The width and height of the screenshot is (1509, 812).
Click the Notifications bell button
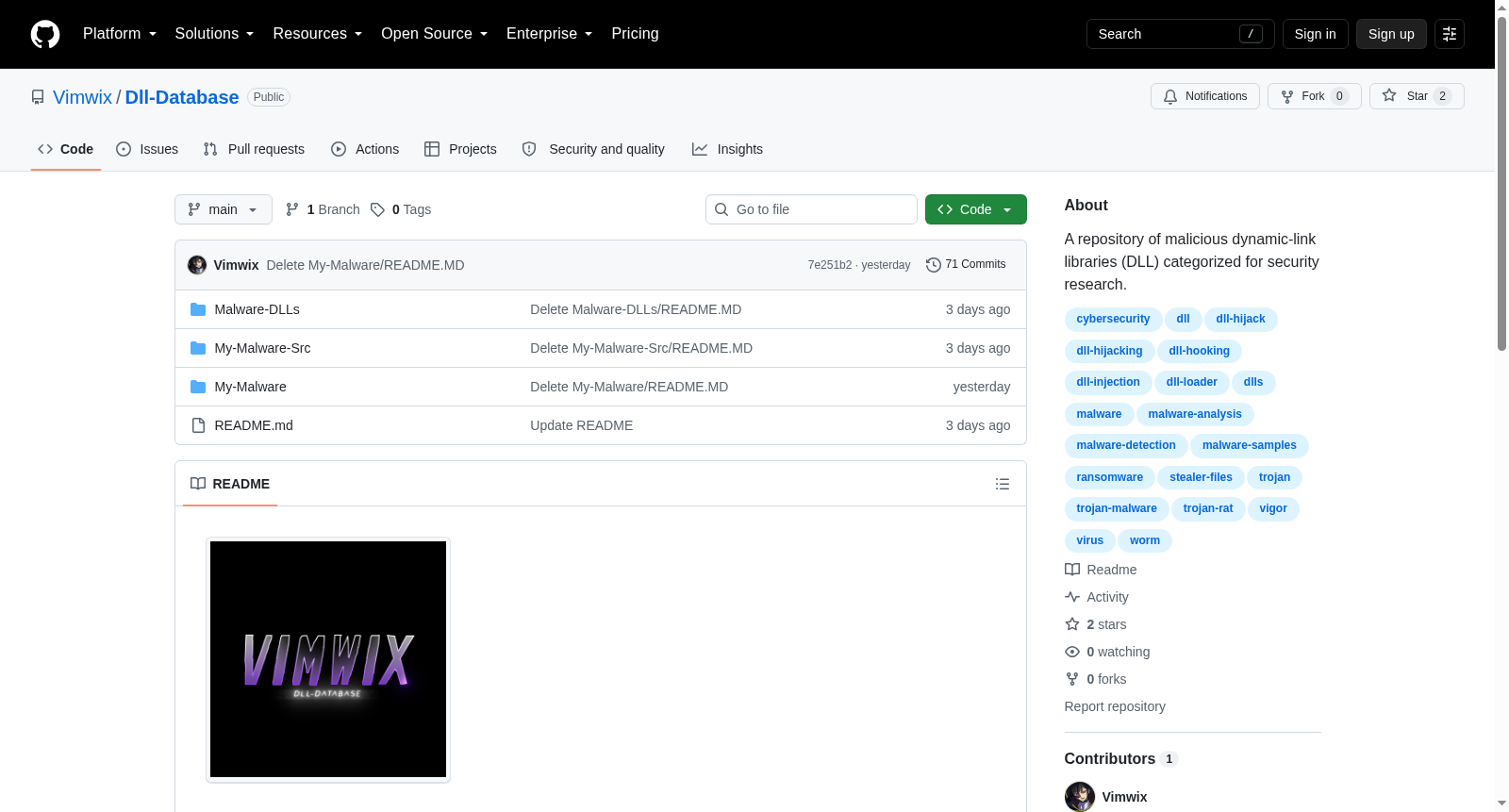point(1204,96)
